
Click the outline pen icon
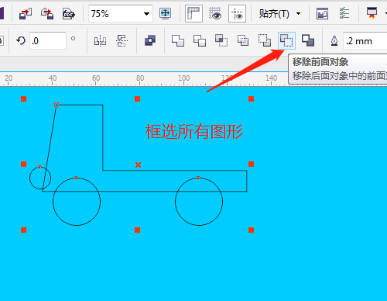click(334, 41)
